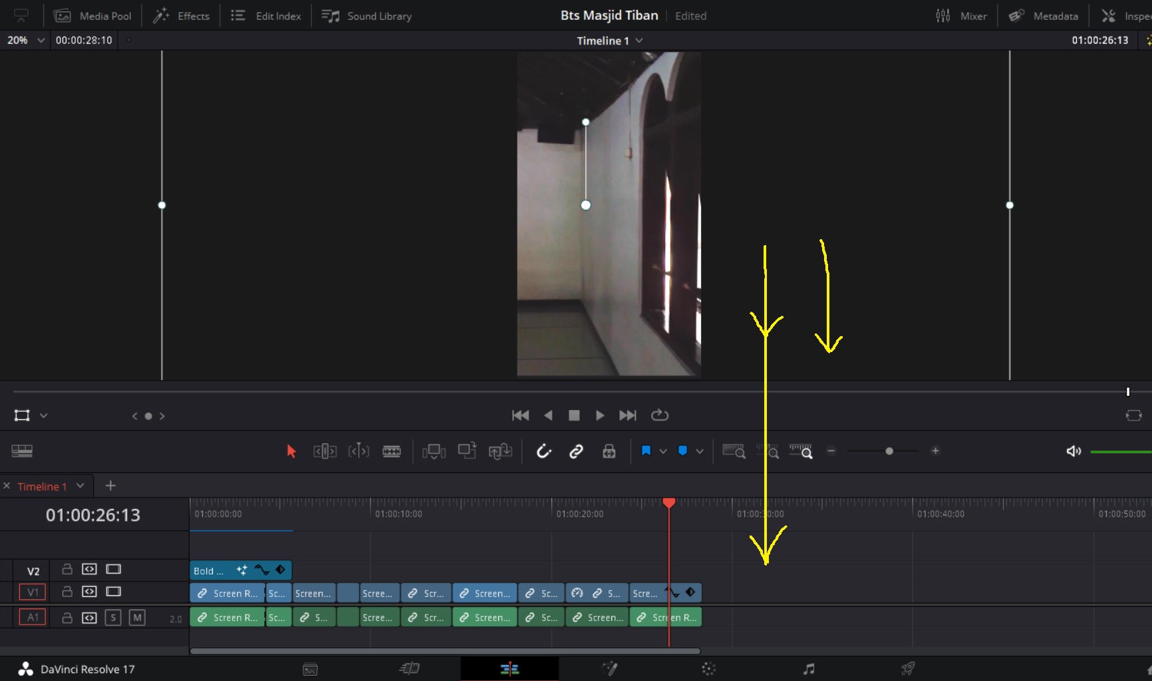Switch to the Cut page
This screenshot has width=1152, height=681.
pyautogui.click(x=410, y=668)
